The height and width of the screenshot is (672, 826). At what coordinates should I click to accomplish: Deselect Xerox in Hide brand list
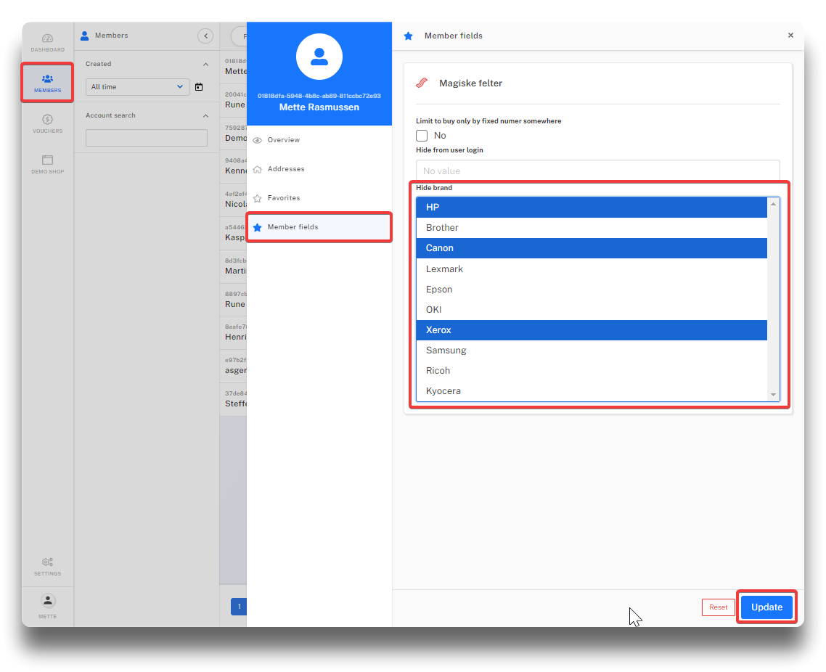[x=592, y=330]
